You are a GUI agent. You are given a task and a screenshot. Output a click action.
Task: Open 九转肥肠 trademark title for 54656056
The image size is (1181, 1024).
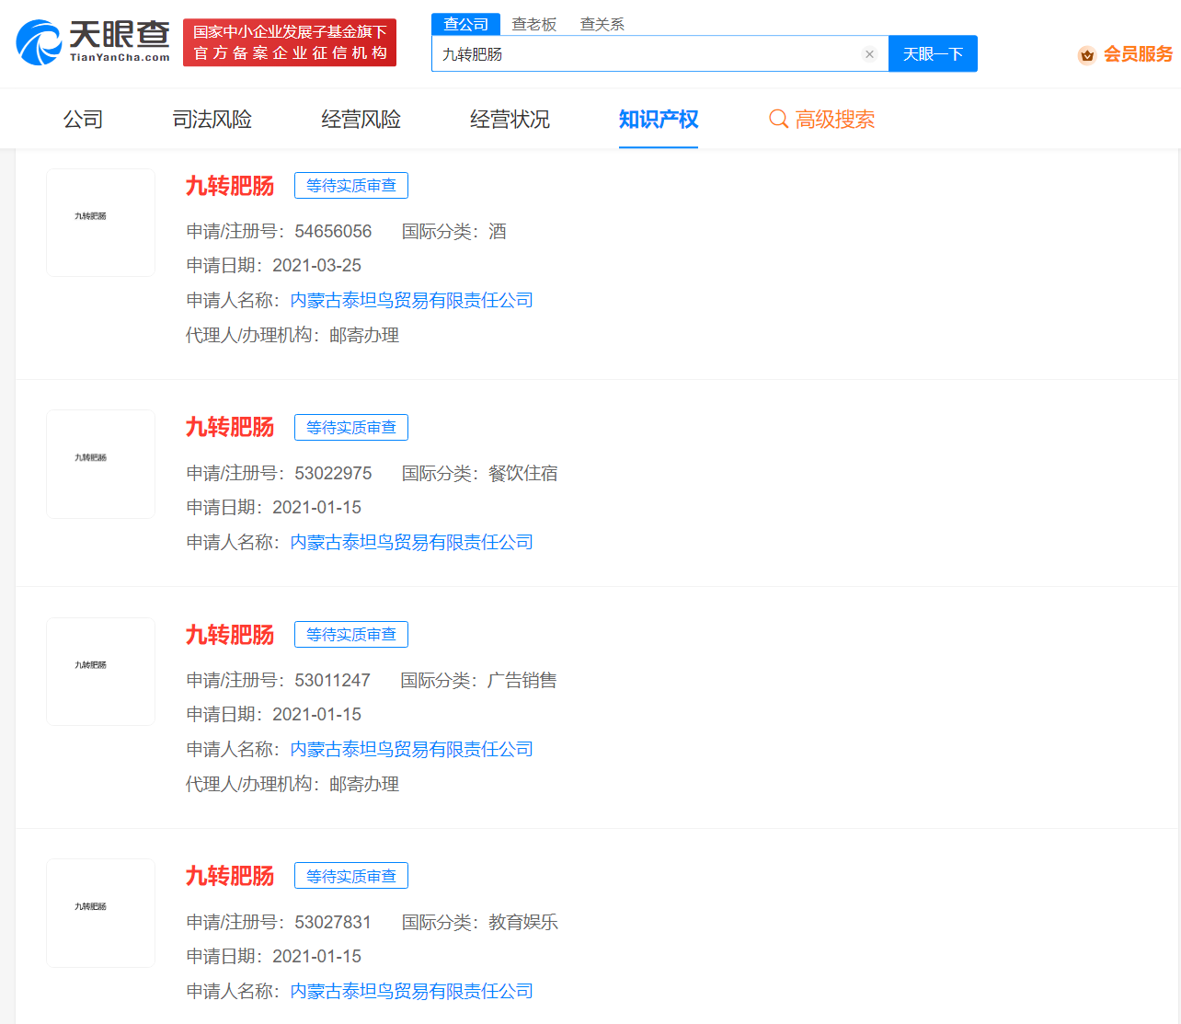(x=230, y=186)
